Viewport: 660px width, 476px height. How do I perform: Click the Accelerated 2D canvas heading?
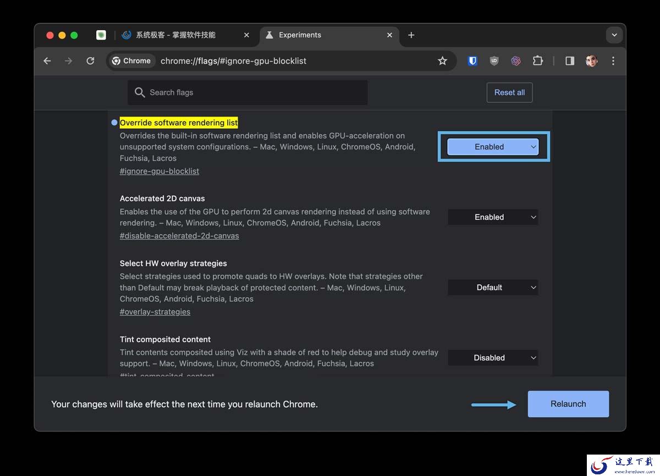tap(162, 198)
